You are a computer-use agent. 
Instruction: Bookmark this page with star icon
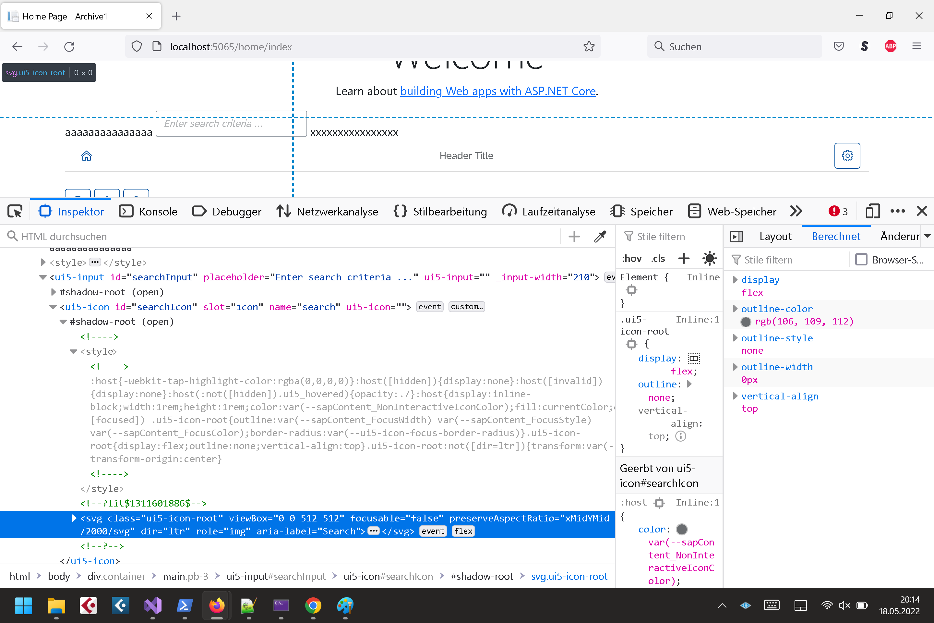589,46
